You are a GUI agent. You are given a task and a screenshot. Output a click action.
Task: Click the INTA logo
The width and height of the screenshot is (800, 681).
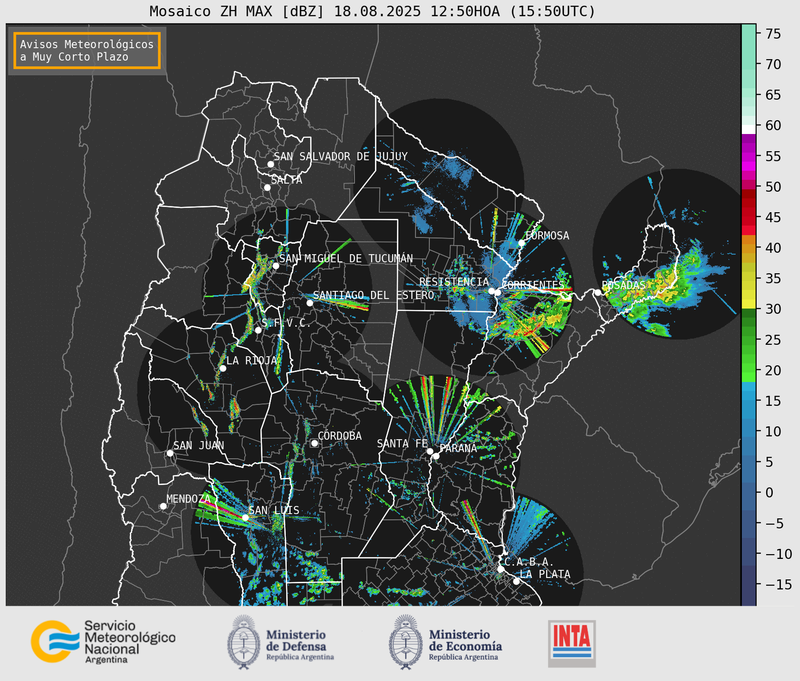(571, 643)
